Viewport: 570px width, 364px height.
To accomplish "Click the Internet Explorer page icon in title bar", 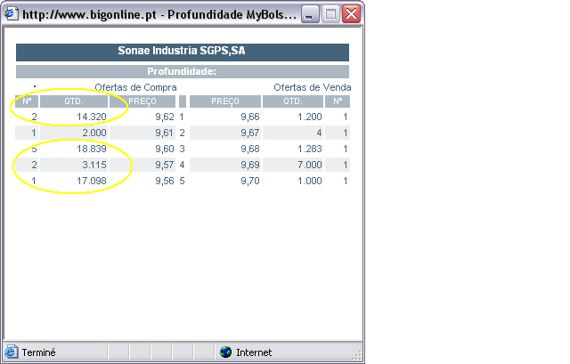I will click(x=11, y=14).
